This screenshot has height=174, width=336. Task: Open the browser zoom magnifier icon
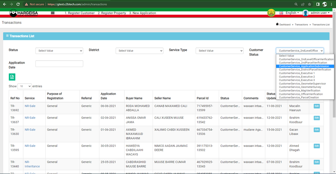[x=296, y=4]
